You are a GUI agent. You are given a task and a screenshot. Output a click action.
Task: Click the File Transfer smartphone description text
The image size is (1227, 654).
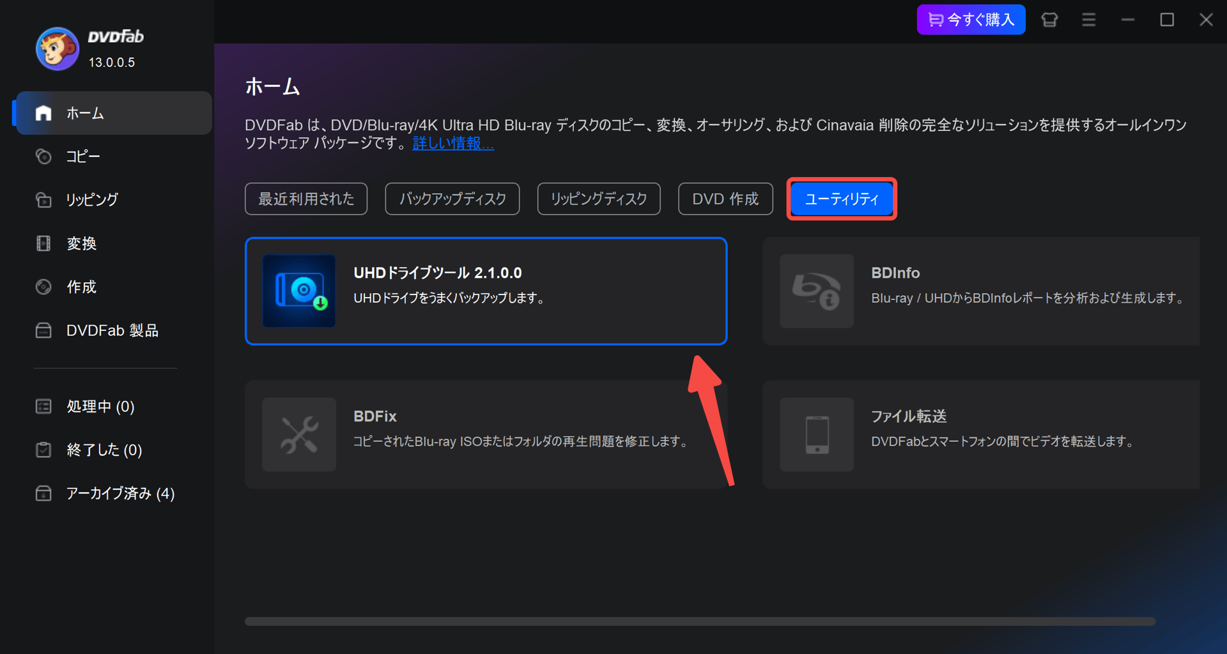1003,441
